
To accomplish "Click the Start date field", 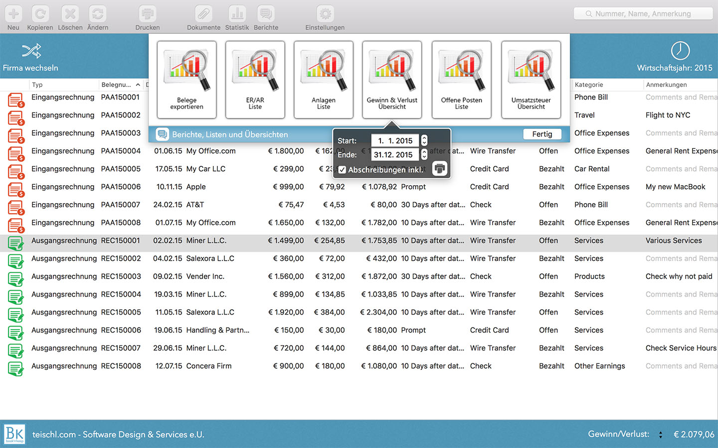I will [x=395, y=141].
